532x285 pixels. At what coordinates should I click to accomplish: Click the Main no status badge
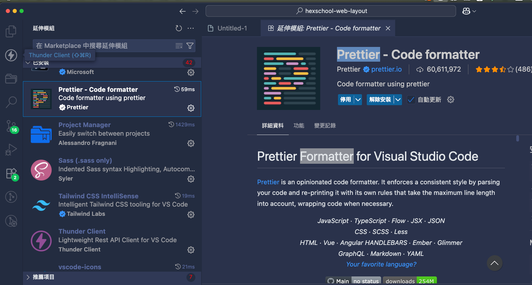(353, 281)
